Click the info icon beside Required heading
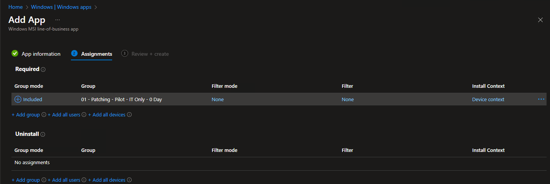Image resolution: width=550 pixels, height=184 pixels. point(43,69)
